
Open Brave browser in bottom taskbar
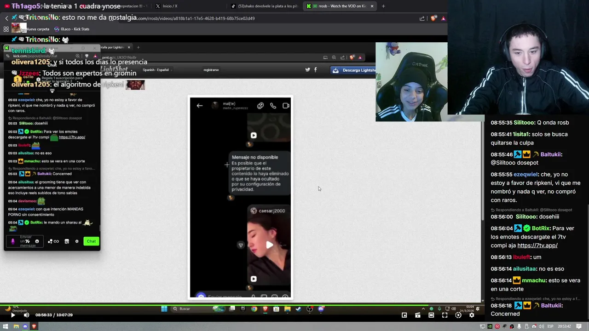[x=34, y=326]
